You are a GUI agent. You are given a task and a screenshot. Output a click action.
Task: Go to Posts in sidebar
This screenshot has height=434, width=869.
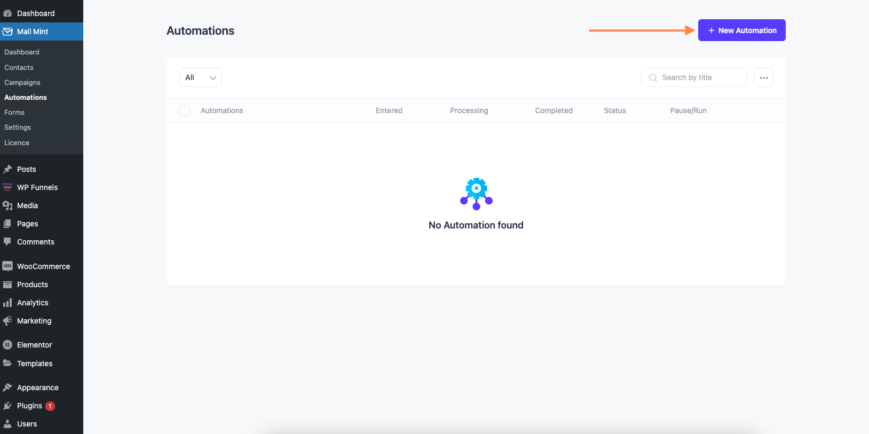[x=27, y=169]
